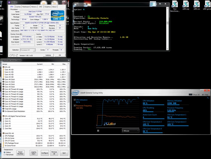Switch to the Mainboard tab in CPU-Z

coord(26,7)
